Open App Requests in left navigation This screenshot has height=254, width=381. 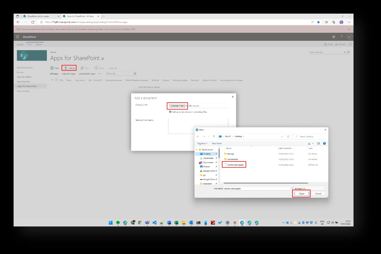23,81
